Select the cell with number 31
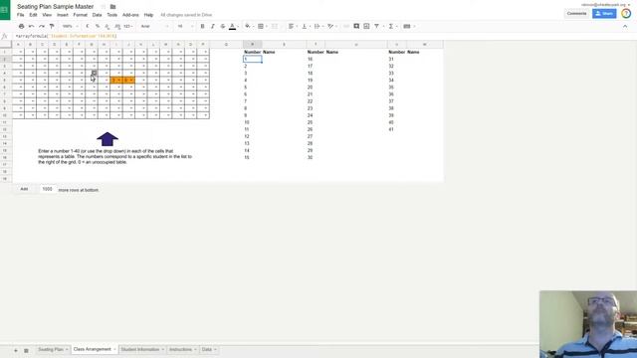 pyautogui.click(x=396, y=59)
